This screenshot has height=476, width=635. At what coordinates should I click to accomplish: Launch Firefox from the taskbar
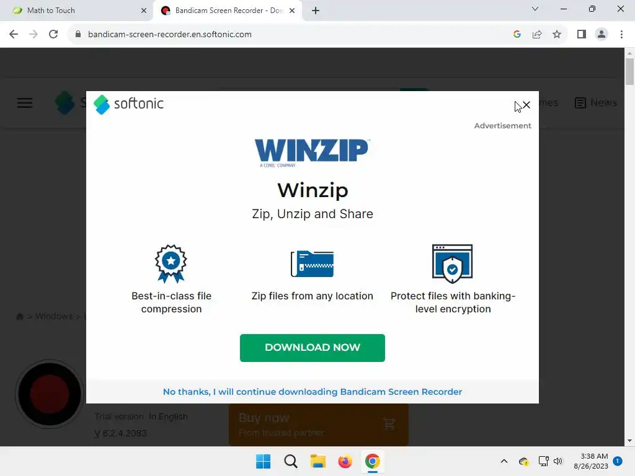pos(345,461)
